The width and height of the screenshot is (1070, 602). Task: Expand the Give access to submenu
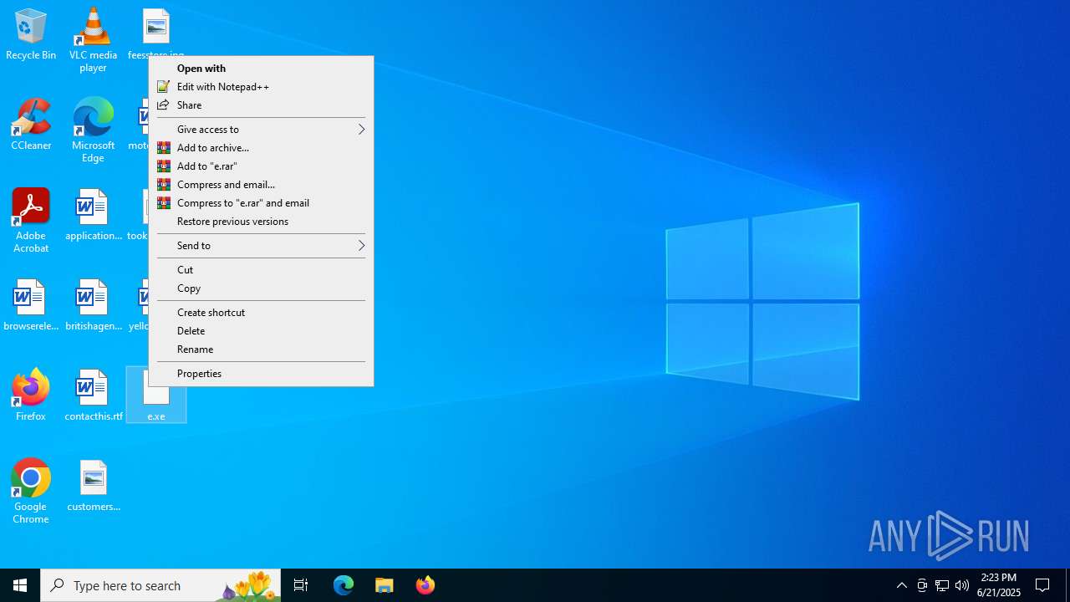coord(261,130)
